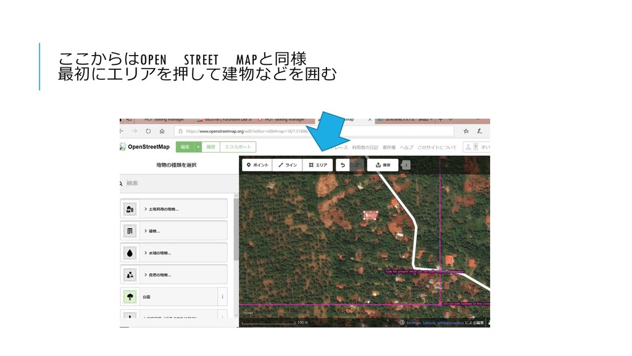
Task: Expand the 水域の地物 category
Action: click(x=173, y=253)
